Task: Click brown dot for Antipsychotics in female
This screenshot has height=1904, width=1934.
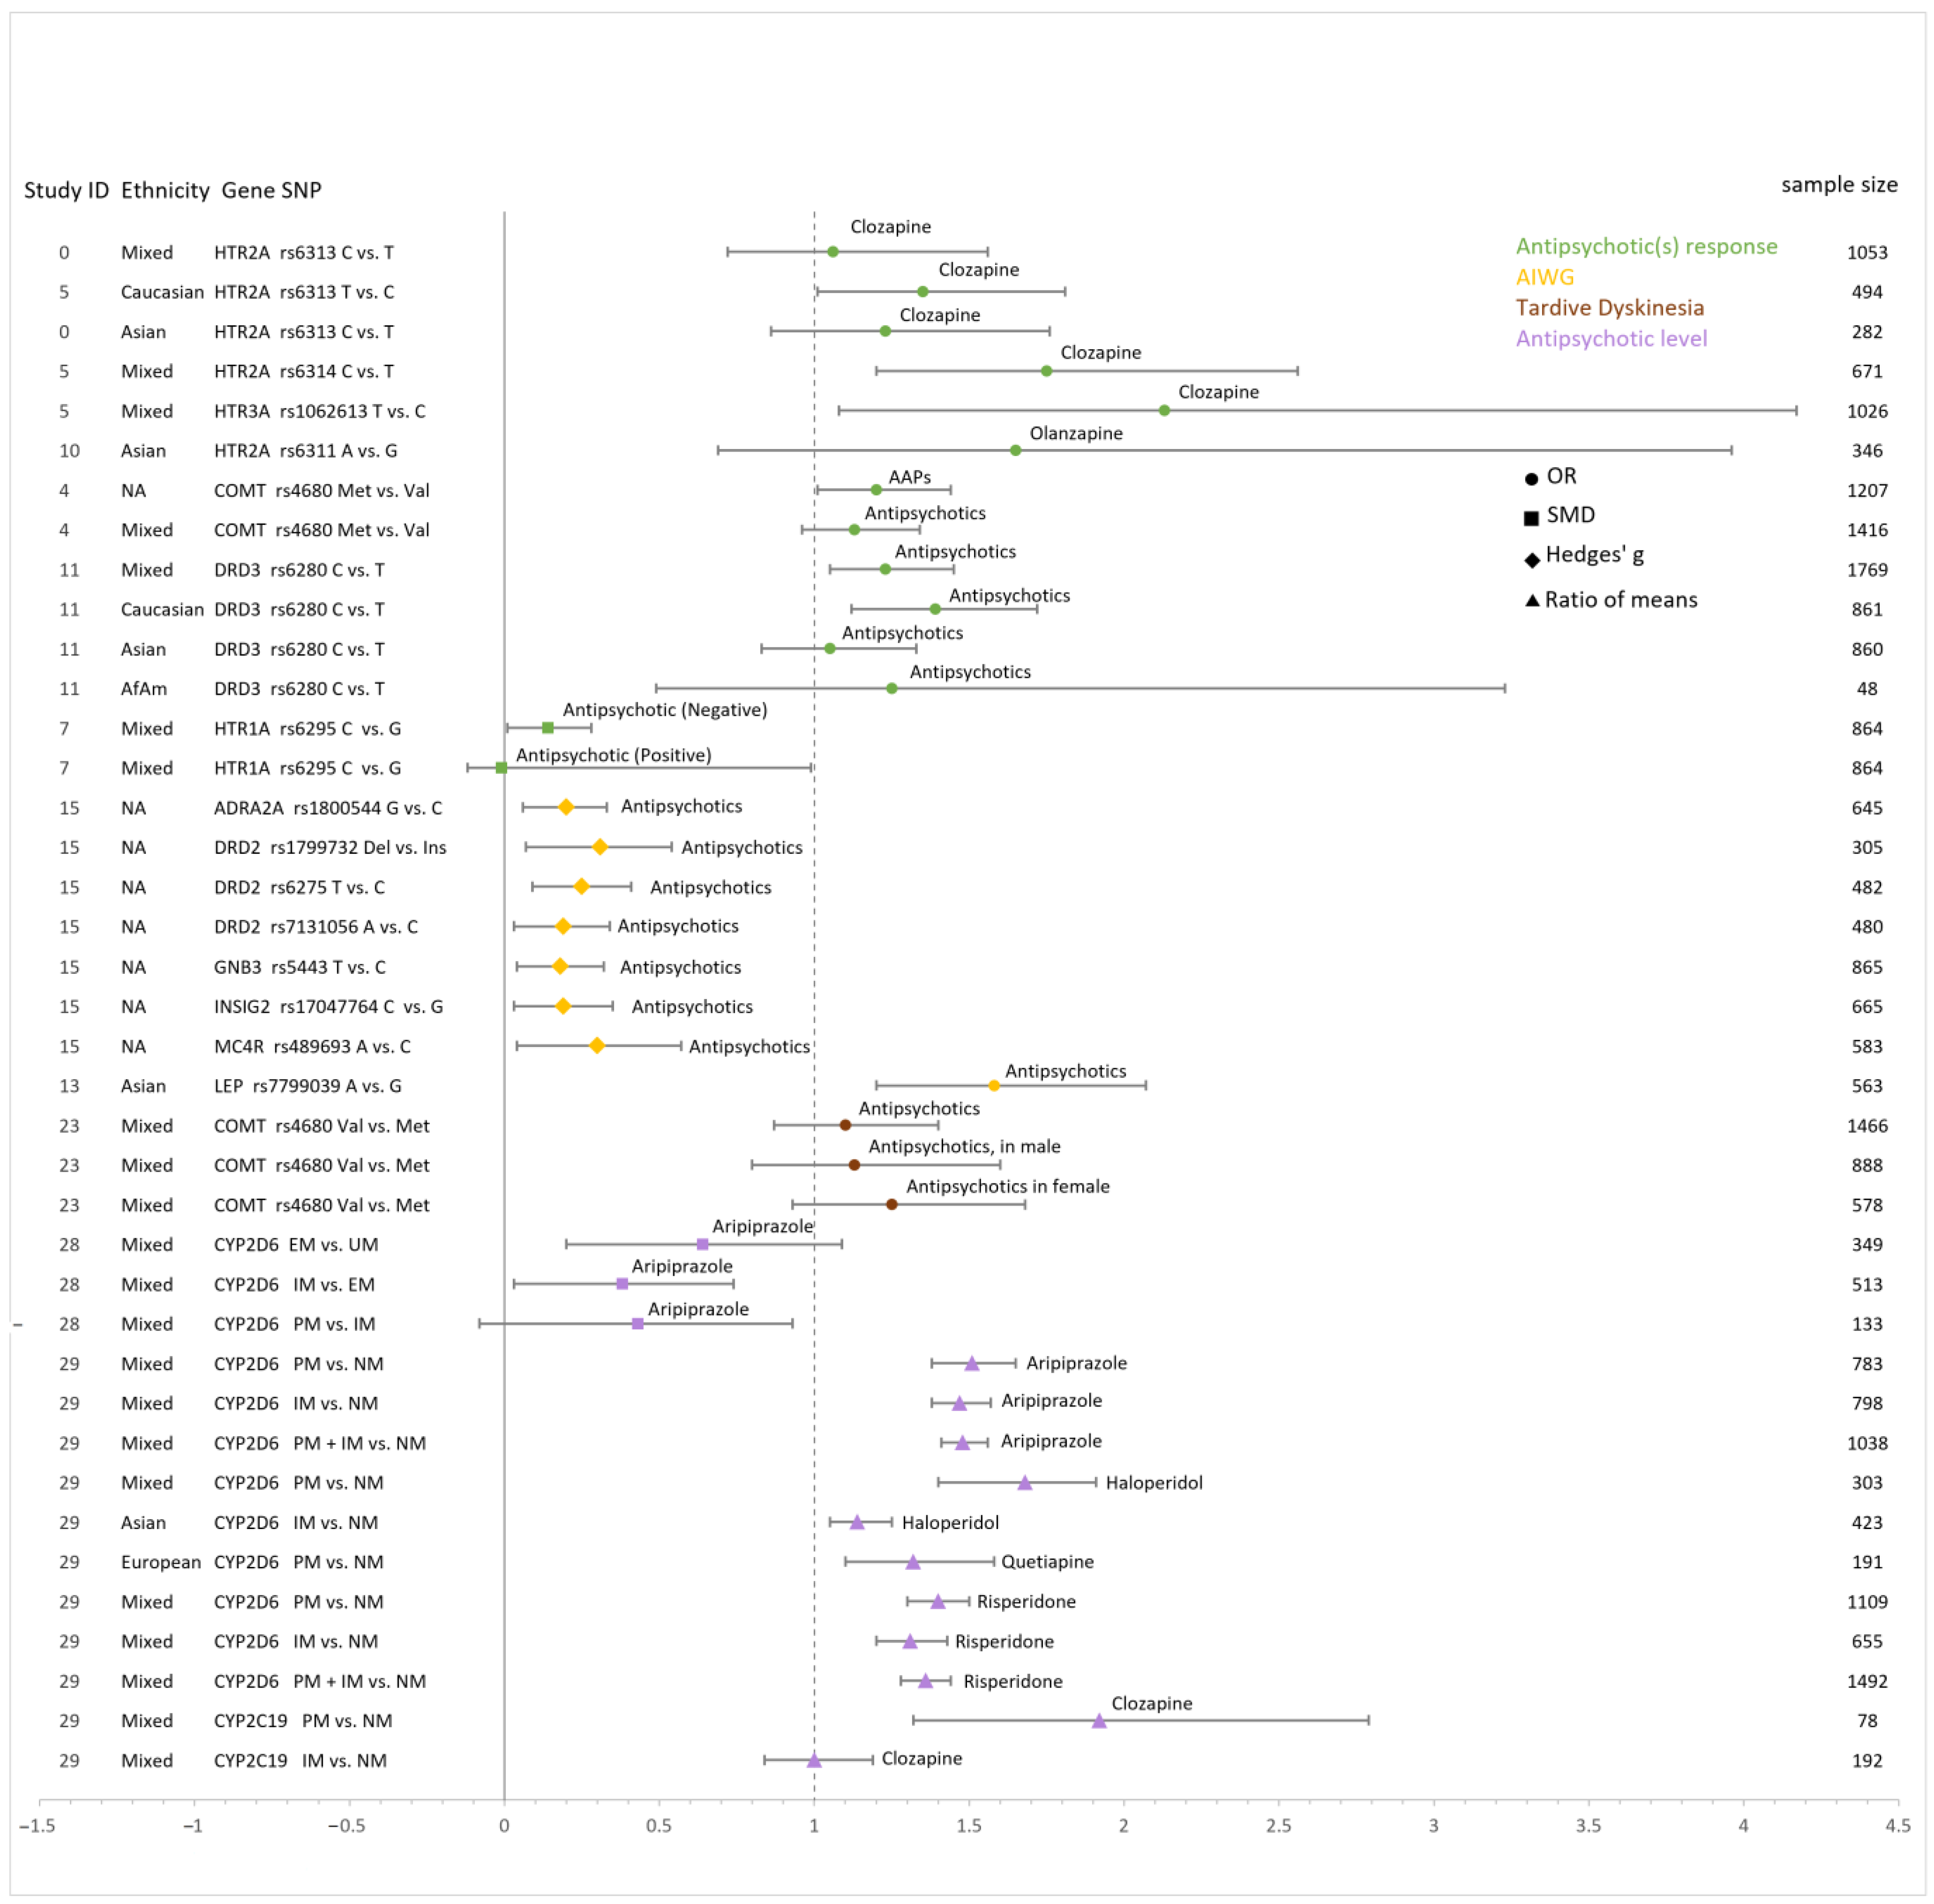Action: pos(891,1204)
